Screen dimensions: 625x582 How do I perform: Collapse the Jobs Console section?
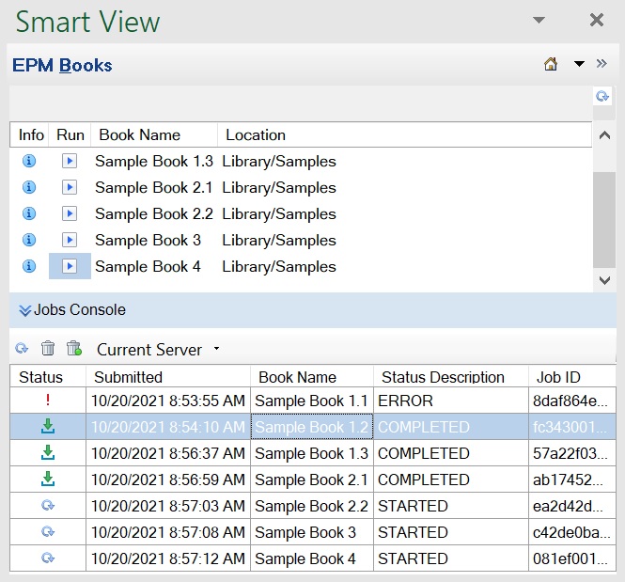25,310
